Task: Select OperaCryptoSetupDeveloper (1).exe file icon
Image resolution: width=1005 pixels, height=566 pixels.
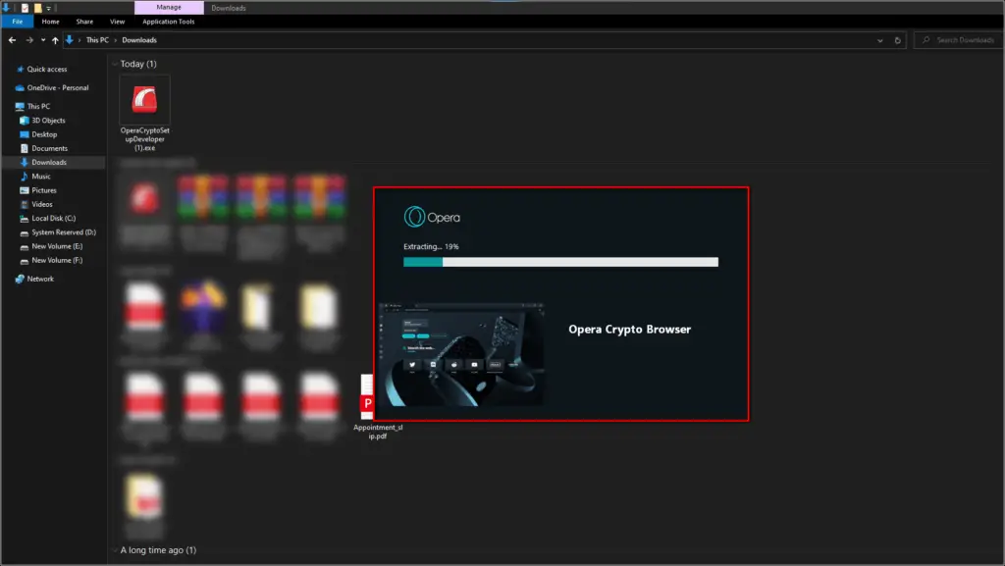Action: (145, 100)
